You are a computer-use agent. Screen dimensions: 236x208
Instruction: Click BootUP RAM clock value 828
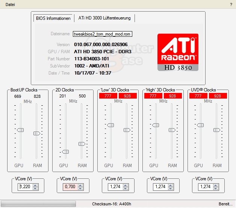[37, 96]
